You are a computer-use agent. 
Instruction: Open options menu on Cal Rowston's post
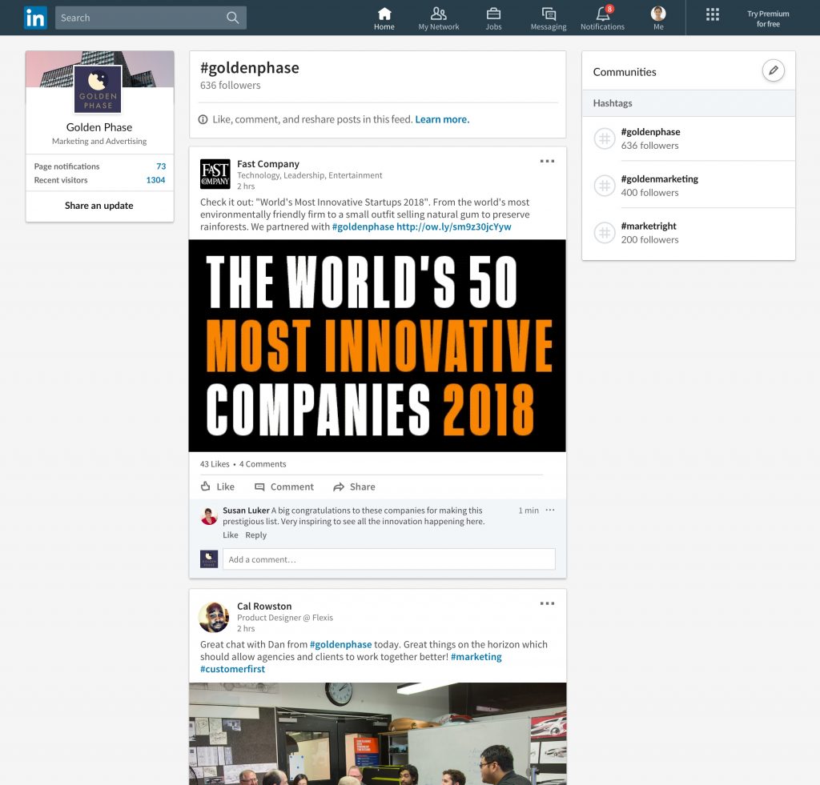[x=547, y=603]
